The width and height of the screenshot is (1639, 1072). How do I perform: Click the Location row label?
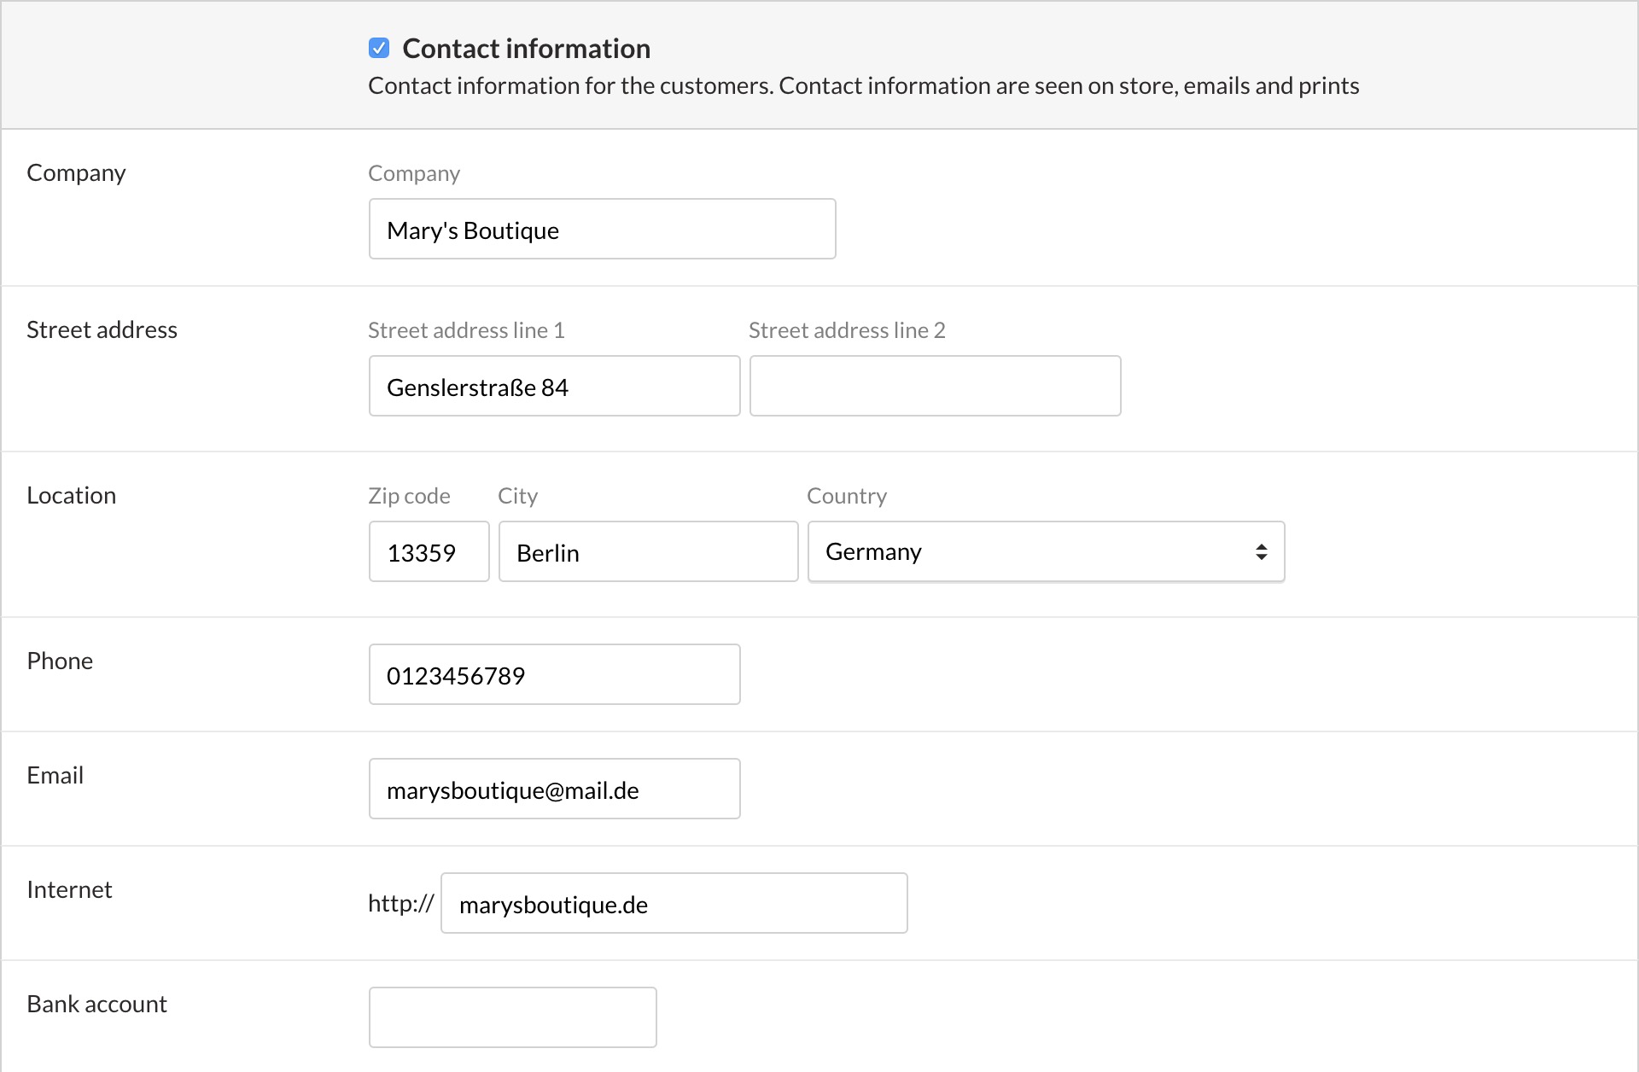(x=71, y=495)
